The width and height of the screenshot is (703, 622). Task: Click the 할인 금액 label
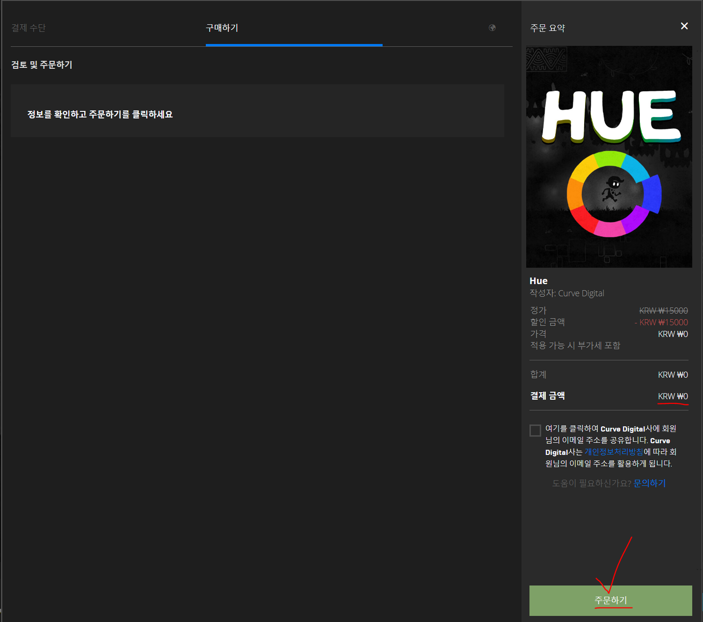548,322
